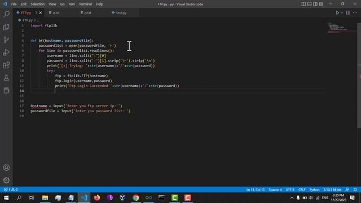Open File Explorer from taskbar
This screenshot has width=361, height=203.
click(45, 198)
